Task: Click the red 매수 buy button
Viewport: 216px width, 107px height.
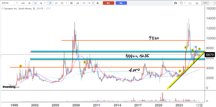Action: pos(108,3)
